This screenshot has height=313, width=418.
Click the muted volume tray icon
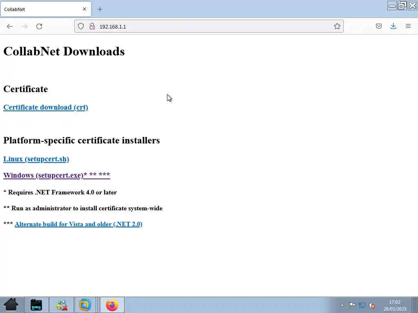coord(372,305)
